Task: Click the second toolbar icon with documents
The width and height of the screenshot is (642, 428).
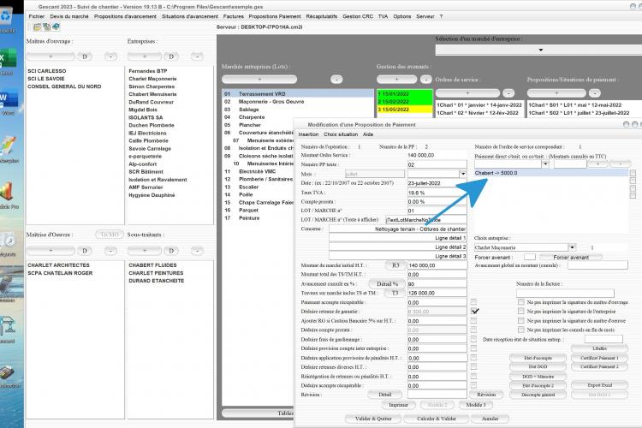Action: click(46, 27)
